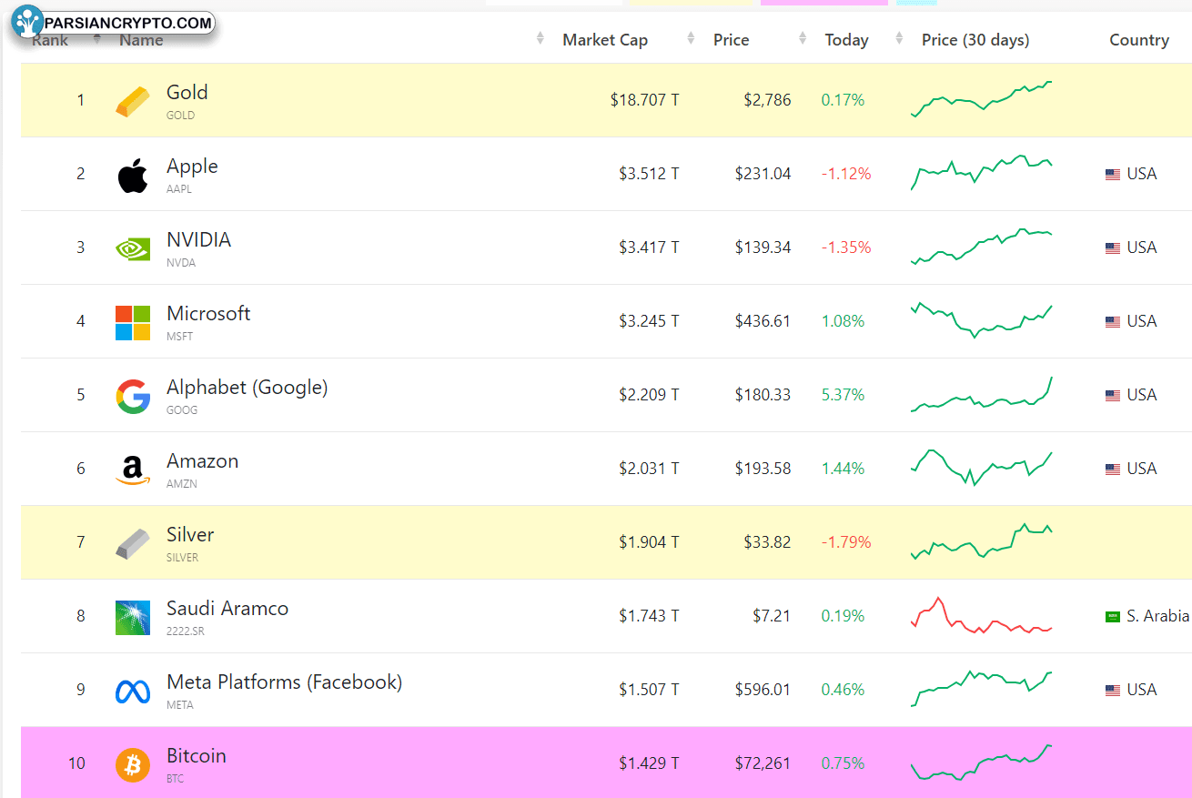Image resolution: width=1192 pixels, height=798 pixels.
Task: Open the Meta Platforms (Facebook) link
Action: coord(284,682)
